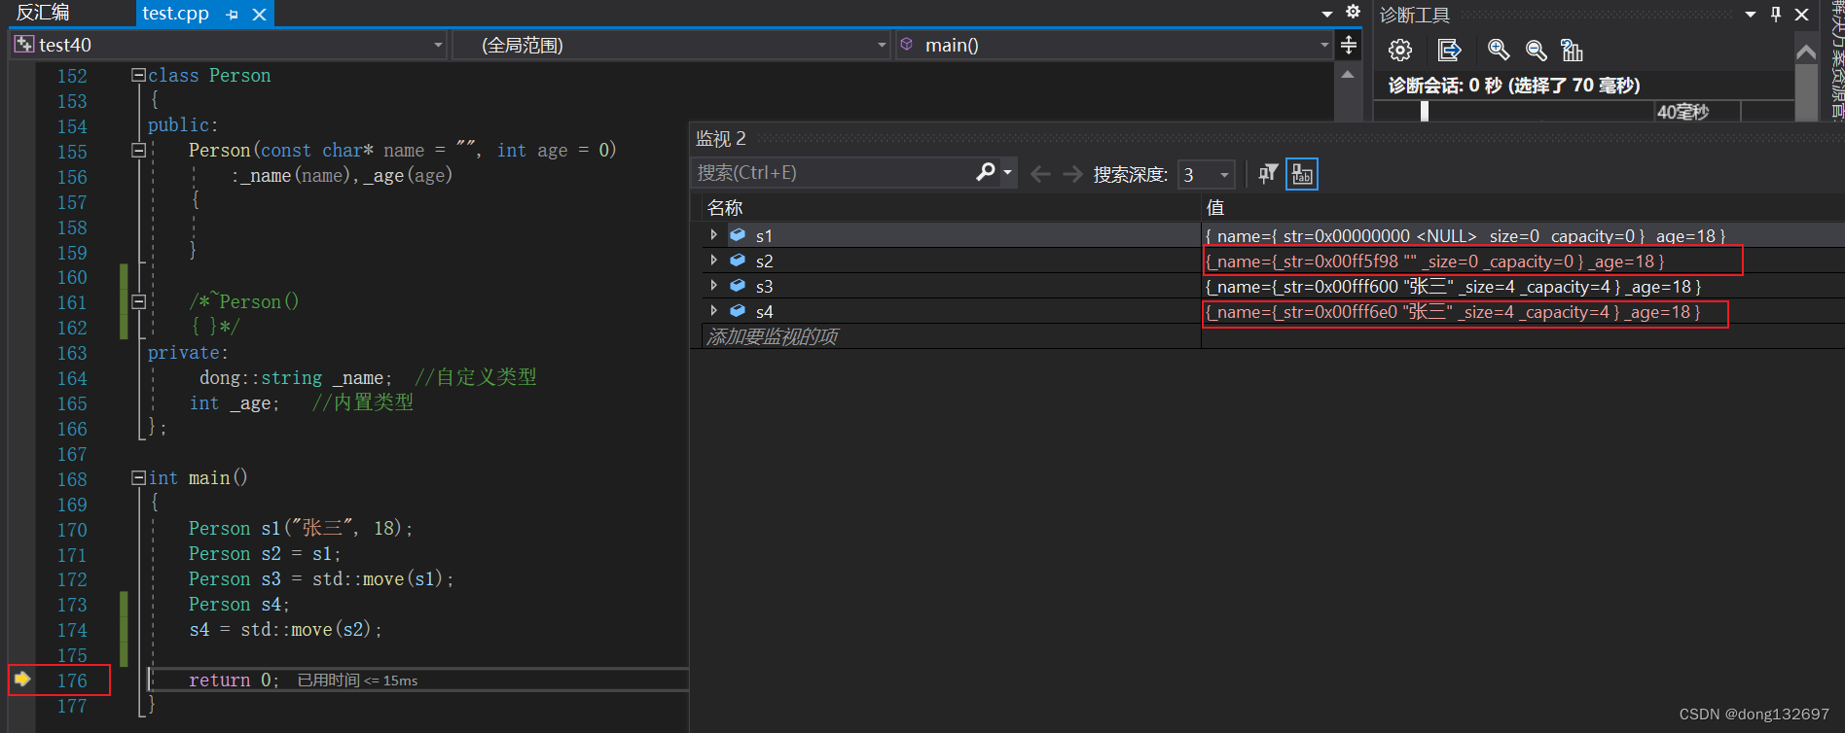Viewport: 1845px width, 733px height.
Task: Collapse the int main() block
Action: 138,478
